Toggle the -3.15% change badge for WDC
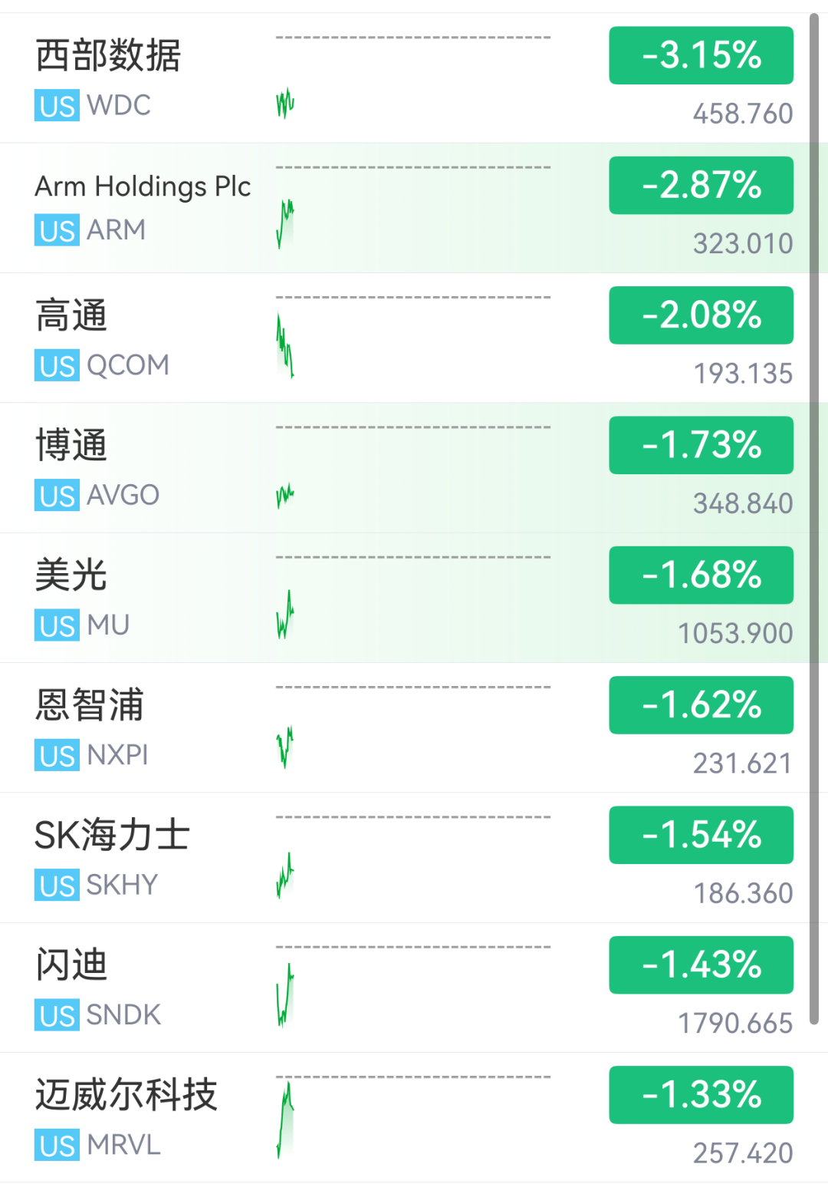Image resolution: width=828 pixels, height=1184 pixels. coord(701,55)
